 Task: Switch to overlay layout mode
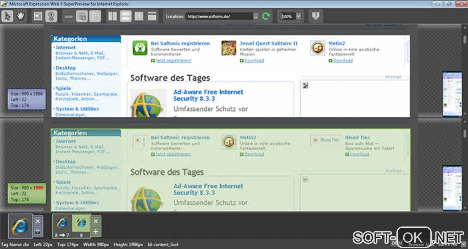[x=139, y=16]
